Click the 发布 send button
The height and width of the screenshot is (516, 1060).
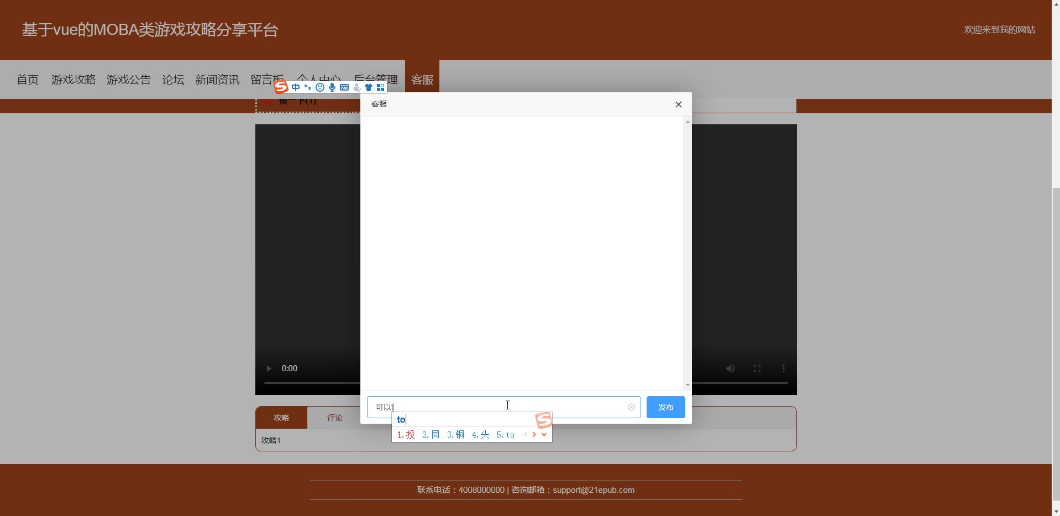pyautogui.click(x=666, y=407)
